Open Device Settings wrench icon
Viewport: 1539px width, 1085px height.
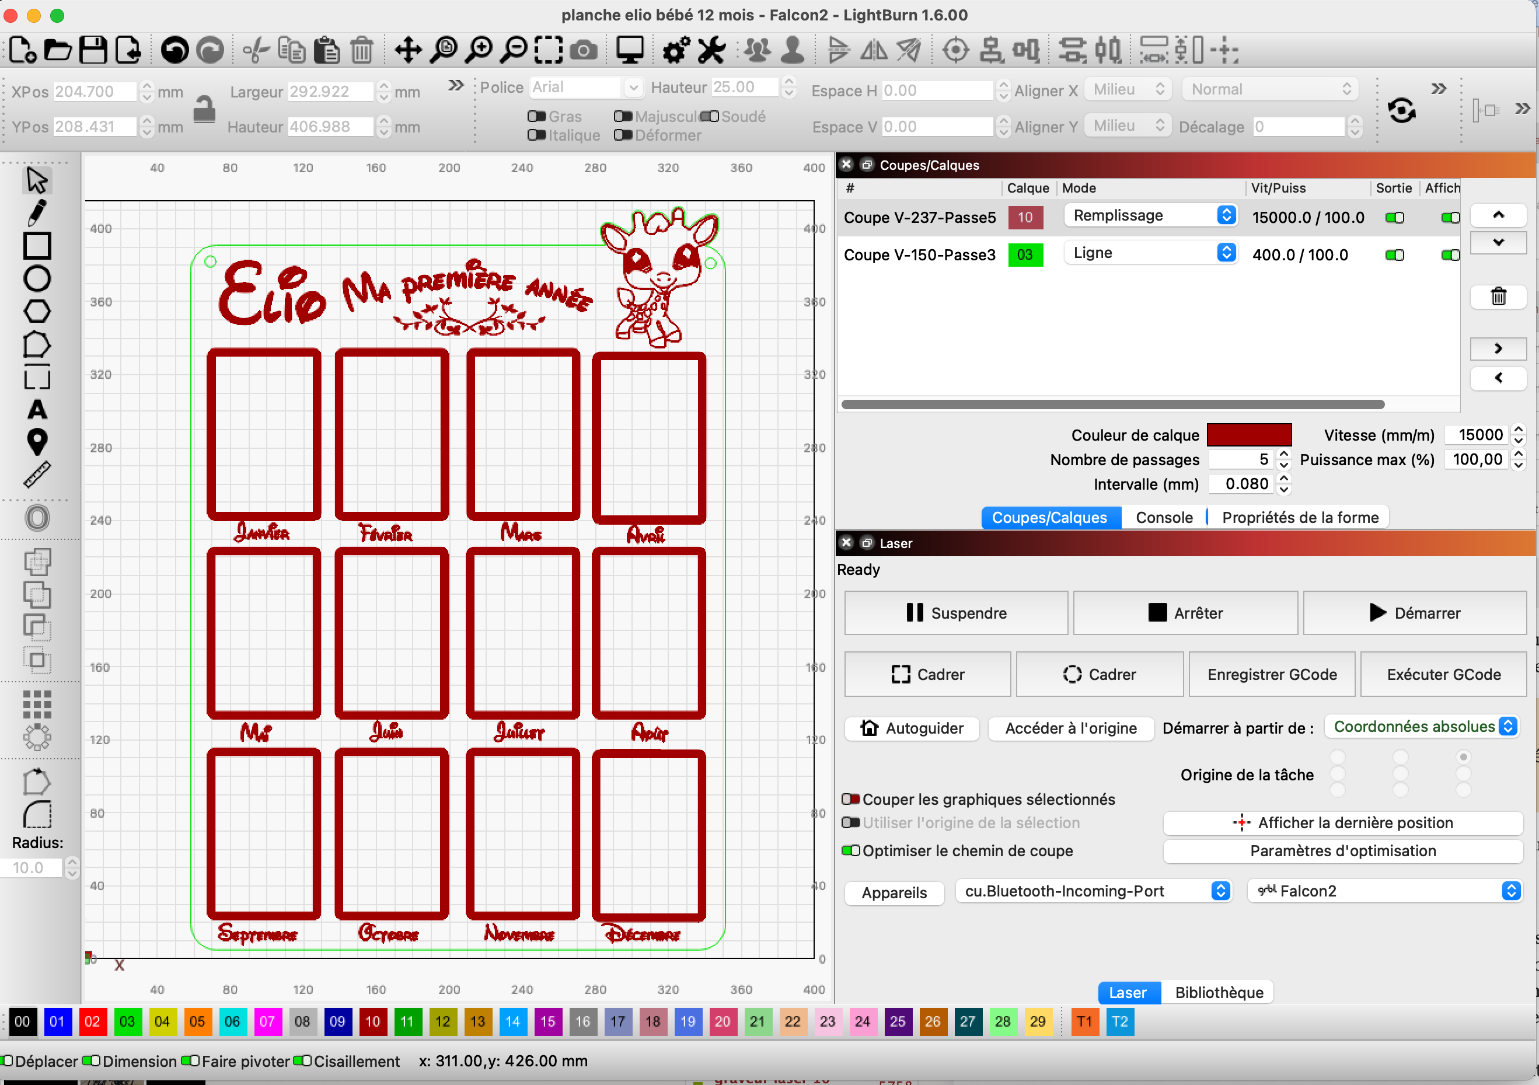tap(711, 50)
